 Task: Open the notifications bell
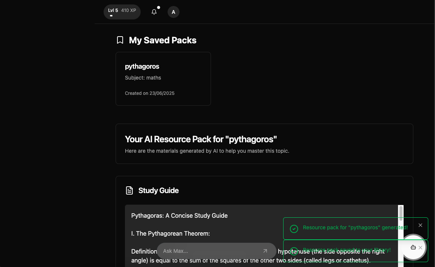coord(154,12)
